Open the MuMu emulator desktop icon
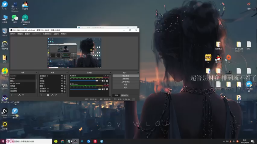The width and height of the screenshot is (257, 144). (249, 86)
